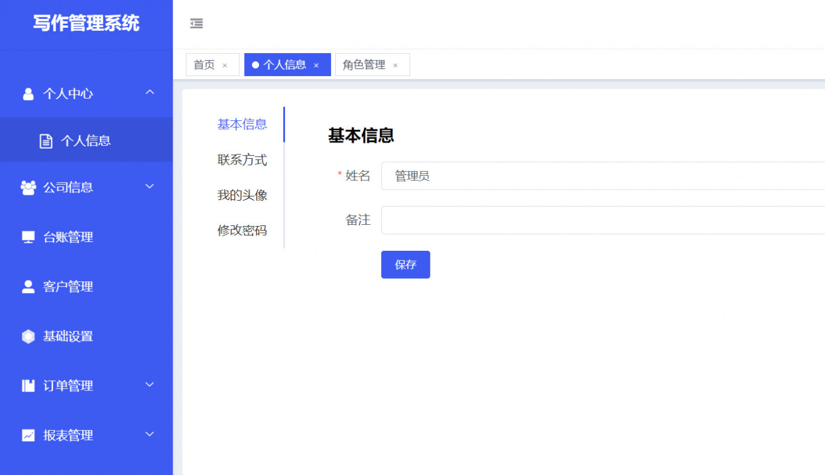Click the 台账管理 monitor icon

pyautogui.click(x=28, y=237)
